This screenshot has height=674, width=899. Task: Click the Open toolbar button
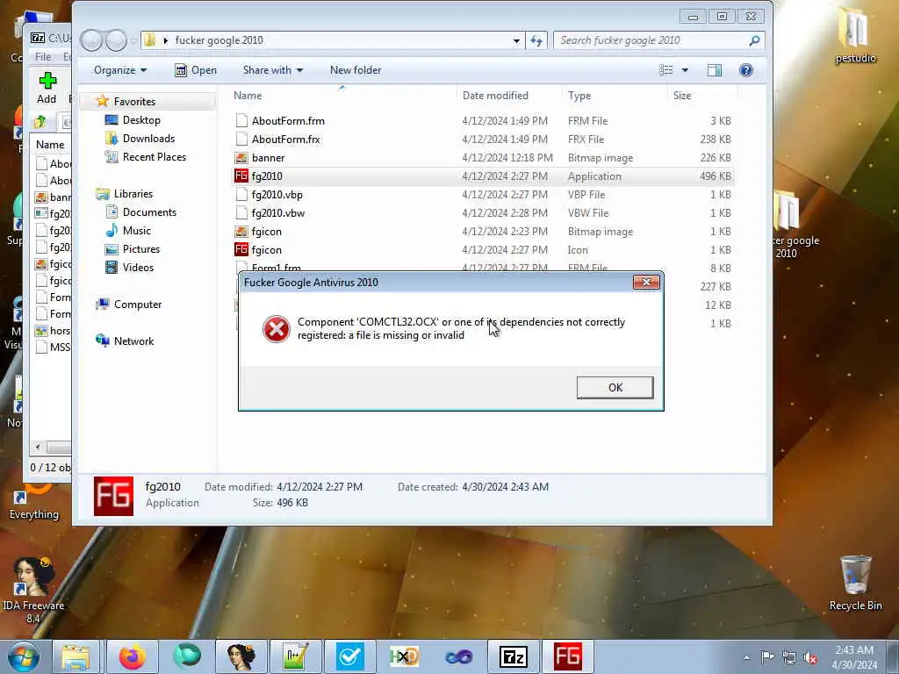click(x=196, y=70)
